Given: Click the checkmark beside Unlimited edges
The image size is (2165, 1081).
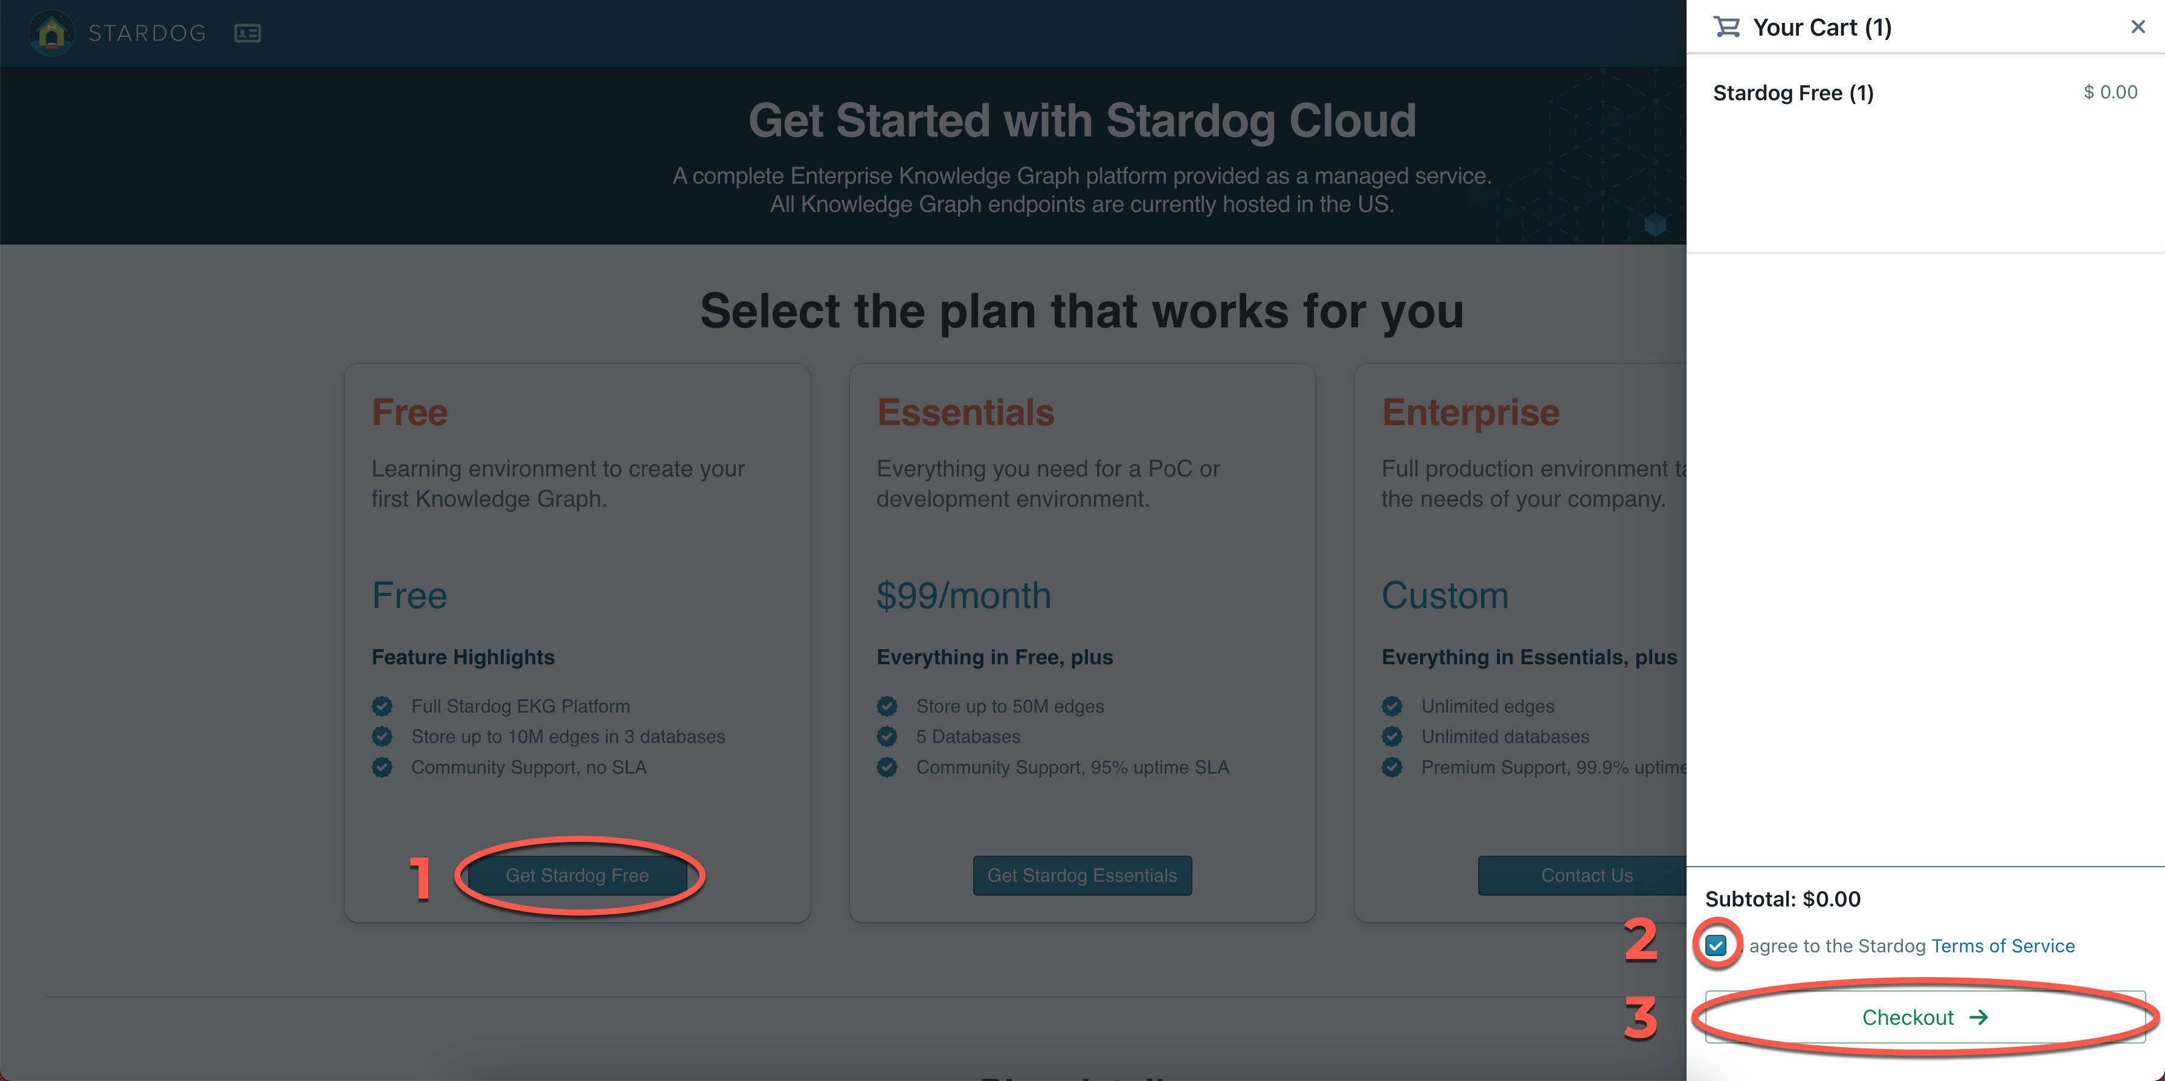Looking at the screenshot, I should pos(1392,707).
